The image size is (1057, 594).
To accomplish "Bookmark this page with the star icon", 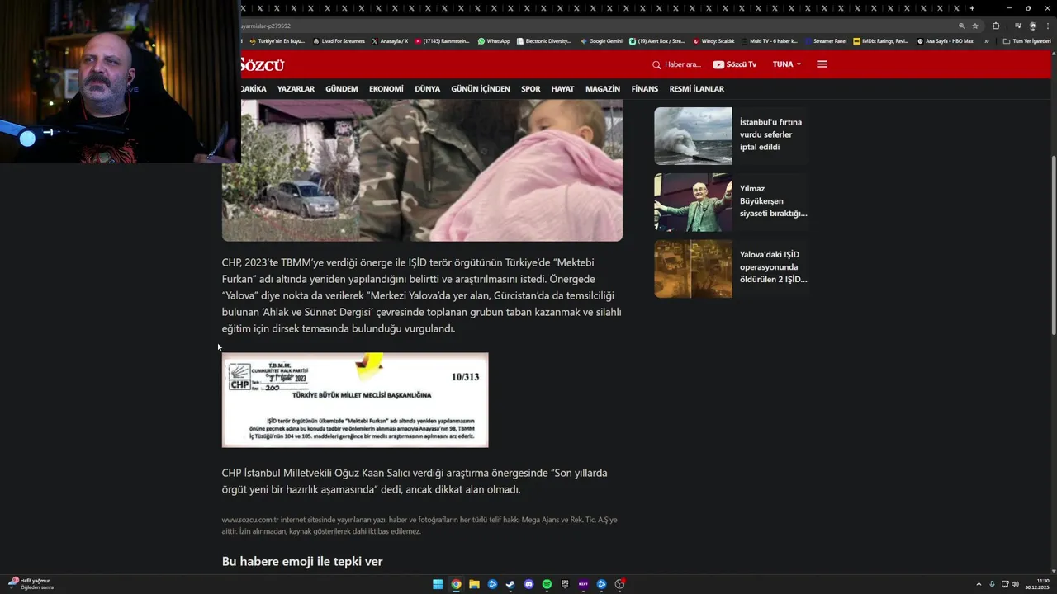I will click(x=975, y=26).
